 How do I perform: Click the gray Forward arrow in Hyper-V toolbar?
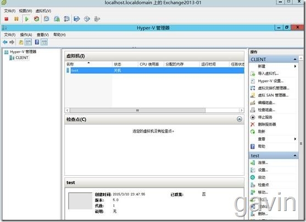[12, 42]
